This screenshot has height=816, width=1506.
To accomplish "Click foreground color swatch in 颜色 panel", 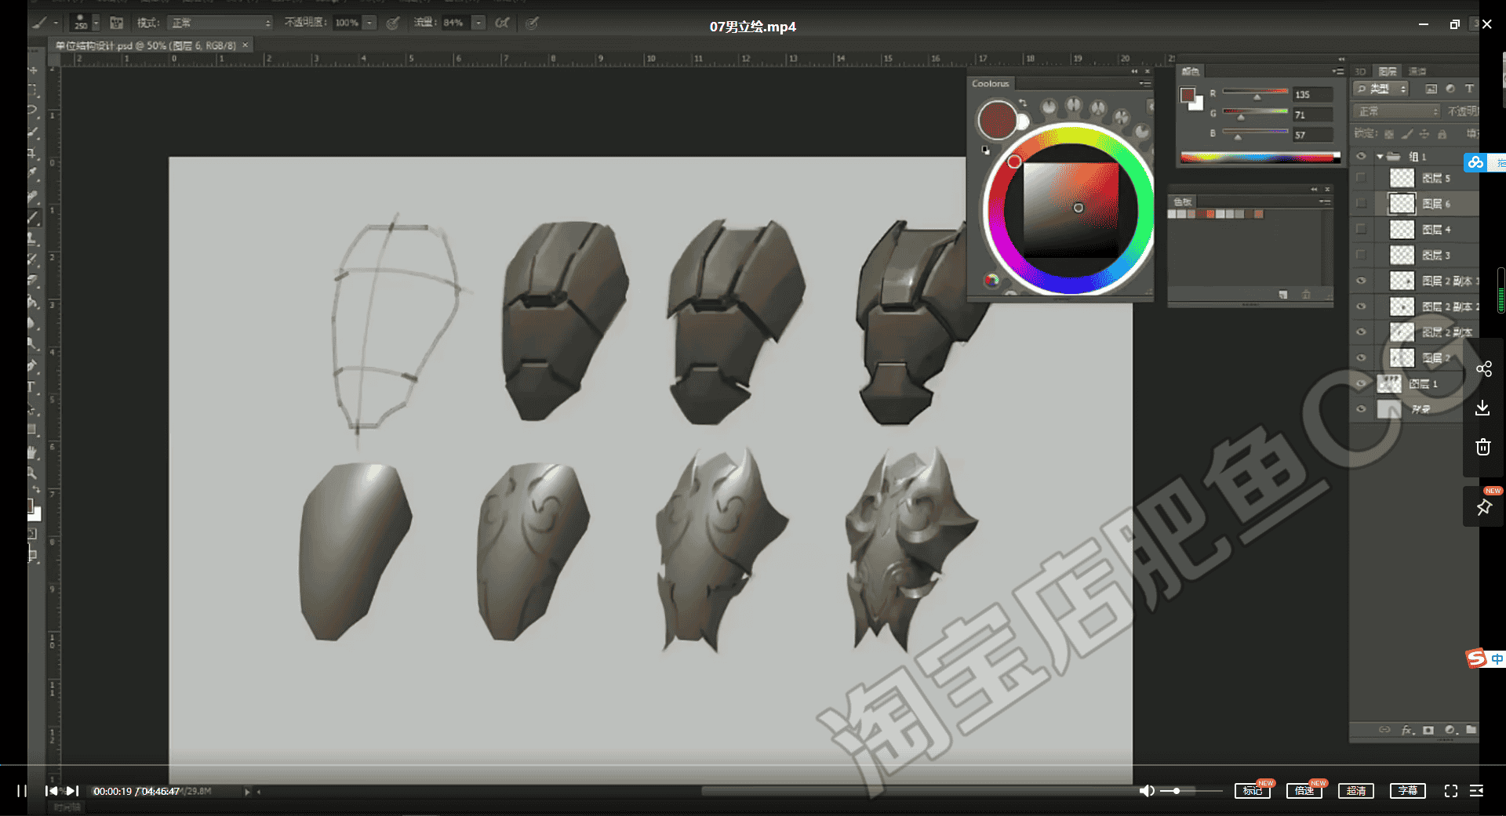I will click(1188, 96).
